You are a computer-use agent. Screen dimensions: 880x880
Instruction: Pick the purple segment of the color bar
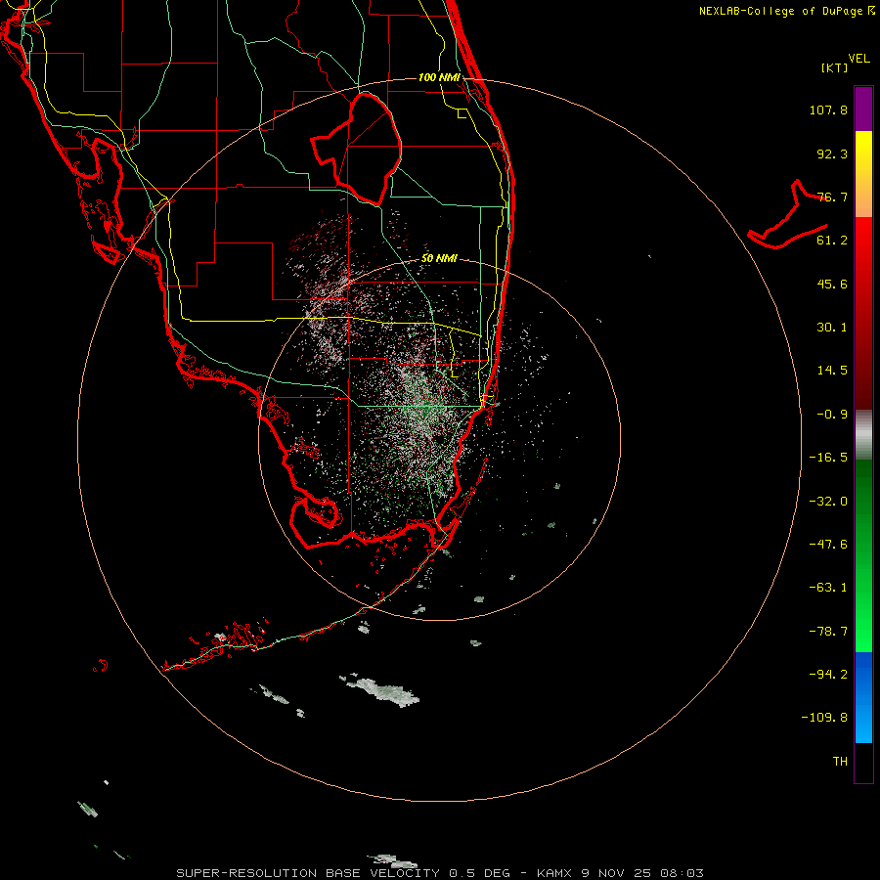863,109
